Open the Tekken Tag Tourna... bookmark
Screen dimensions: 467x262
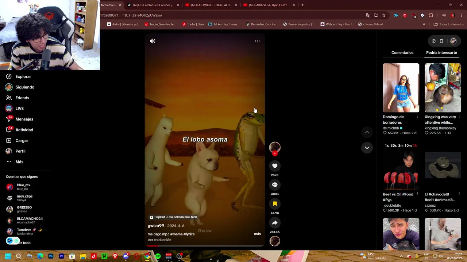(x=224, y=24)
